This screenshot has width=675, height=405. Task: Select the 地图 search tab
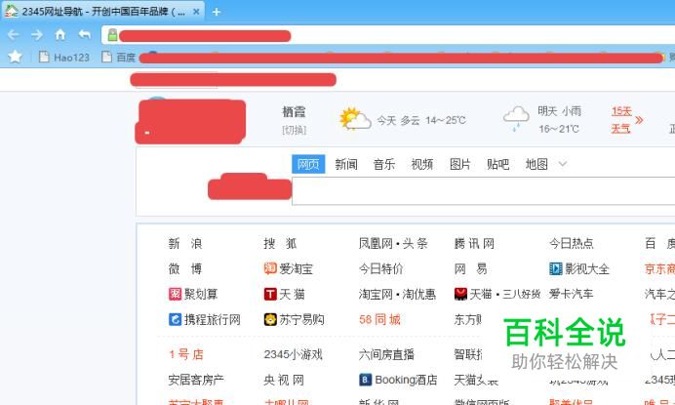pyautogui.click(x=536, y=164)
